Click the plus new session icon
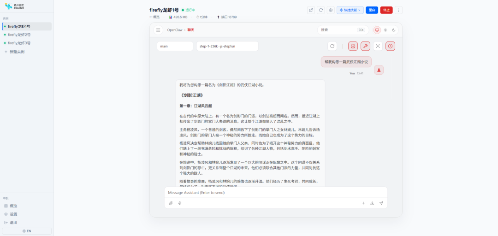This screenshot has width=498, height=236. click(x=363, y=203)
